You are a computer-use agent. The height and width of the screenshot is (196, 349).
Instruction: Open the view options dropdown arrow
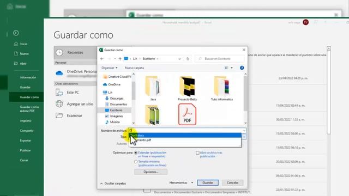[x=232, y=68]
